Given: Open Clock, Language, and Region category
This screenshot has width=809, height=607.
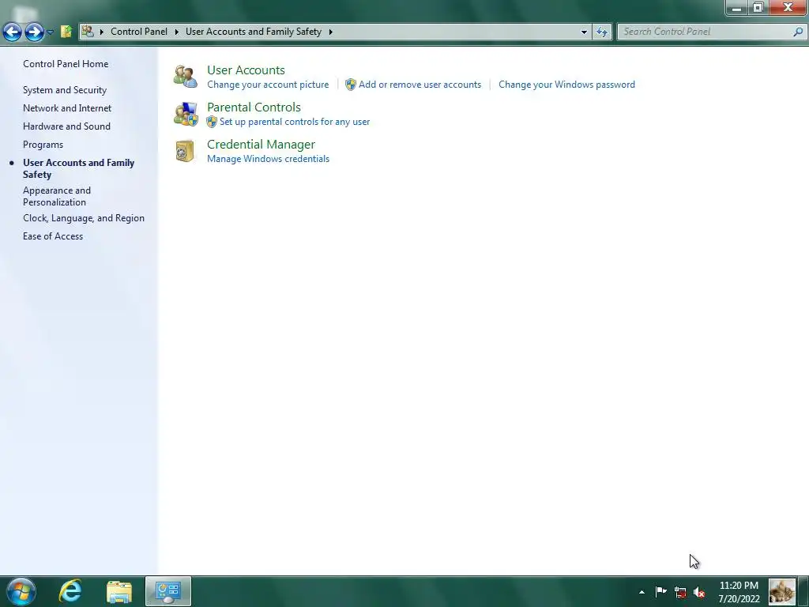Looking at the screenshot, I should click(x=84, y=218).
